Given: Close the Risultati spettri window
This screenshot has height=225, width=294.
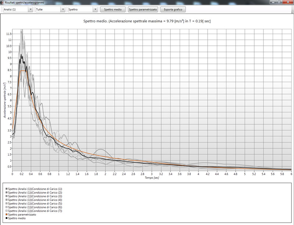Looking at the screenshot, I should 288,2.
